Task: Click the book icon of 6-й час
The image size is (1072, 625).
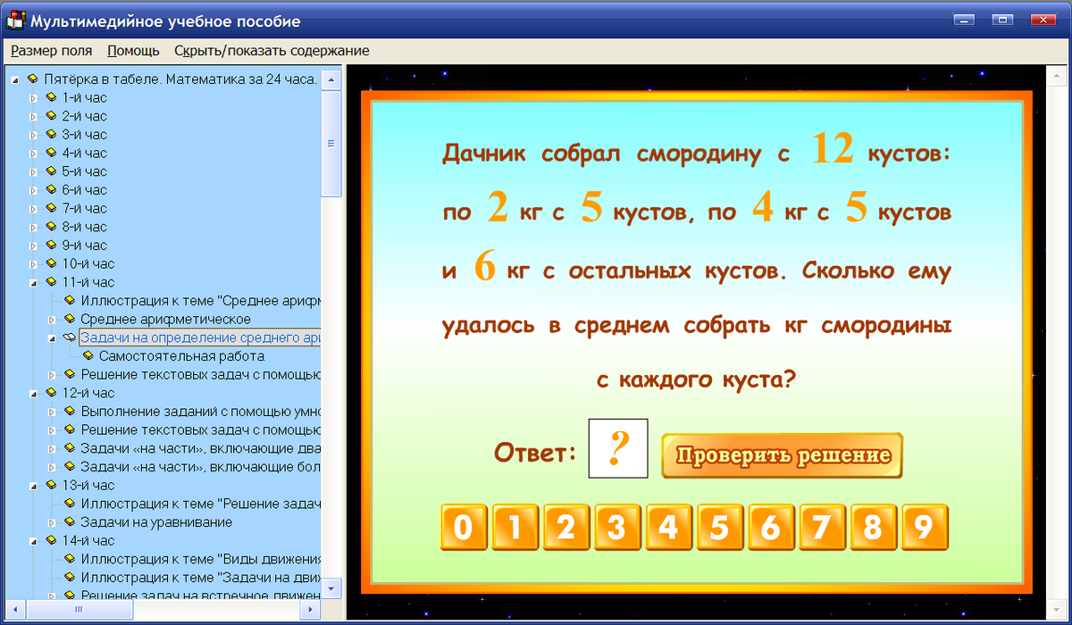Action: pyautogui.click(x=51, y=189)
